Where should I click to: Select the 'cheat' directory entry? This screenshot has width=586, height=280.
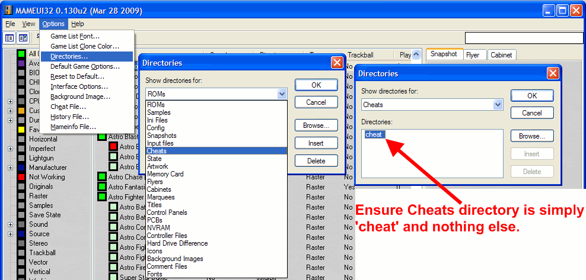click(374, 134)
